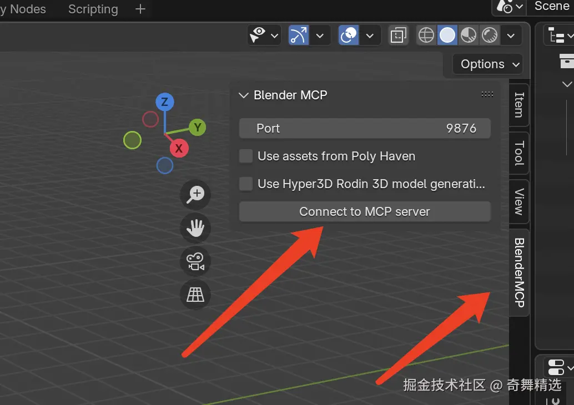Collapse the Blender MCP panel
Viewport: 574px width, 405px height.
tap(244, 95)
